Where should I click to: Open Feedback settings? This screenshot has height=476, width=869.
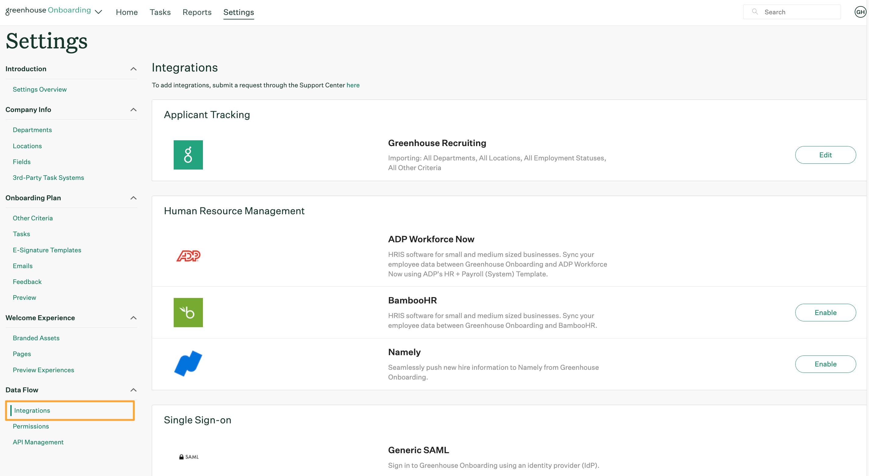click(27, 282)
